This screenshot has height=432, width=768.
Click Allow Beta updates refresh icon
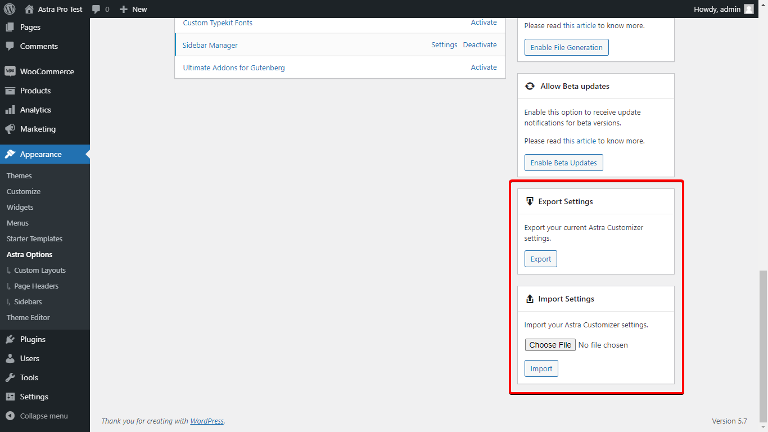(x=530, y=86)
